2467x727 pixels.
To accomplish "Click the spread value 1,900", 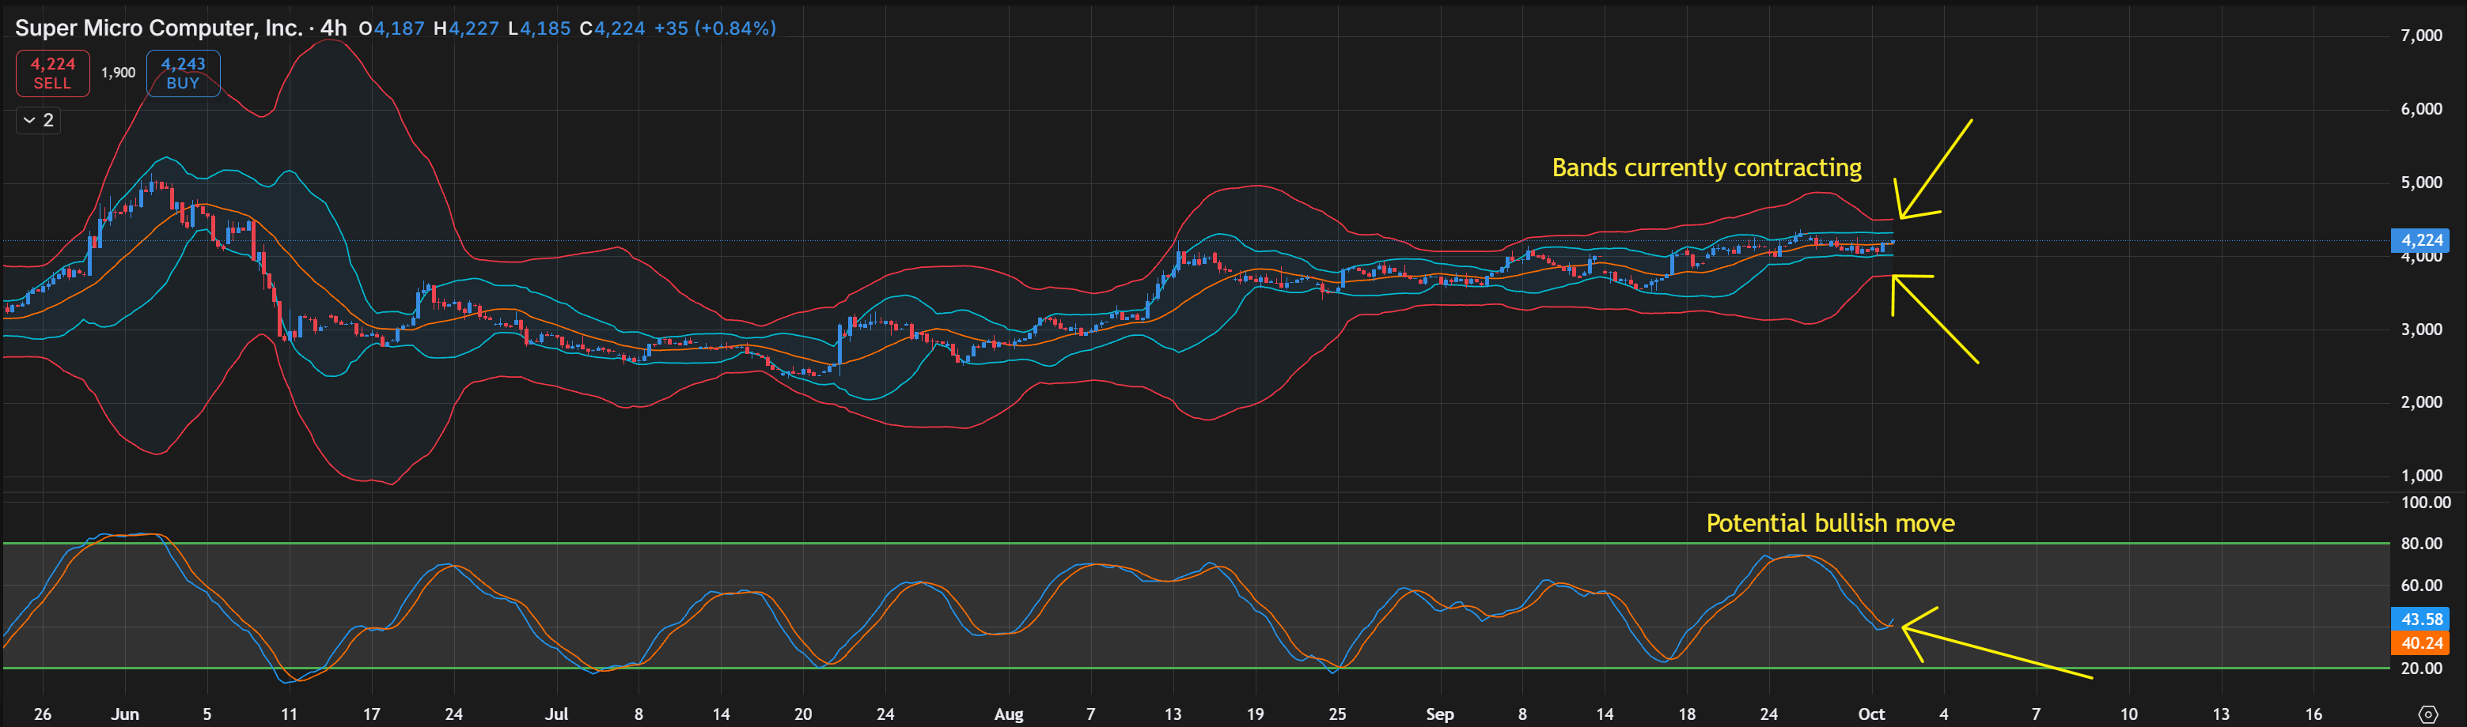I will [x=118, y=73].
